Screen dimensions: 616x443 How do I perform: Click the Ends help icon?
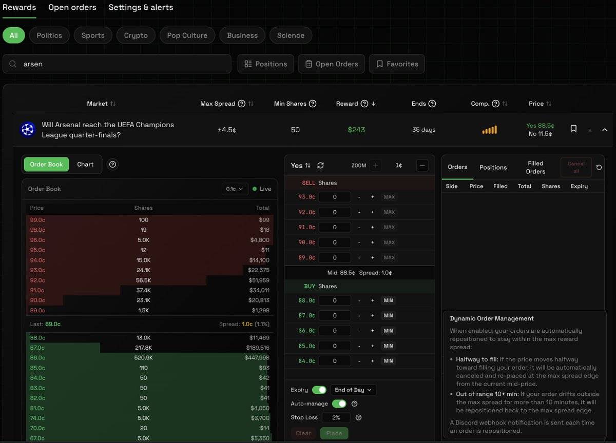click(x=432, y=104)
